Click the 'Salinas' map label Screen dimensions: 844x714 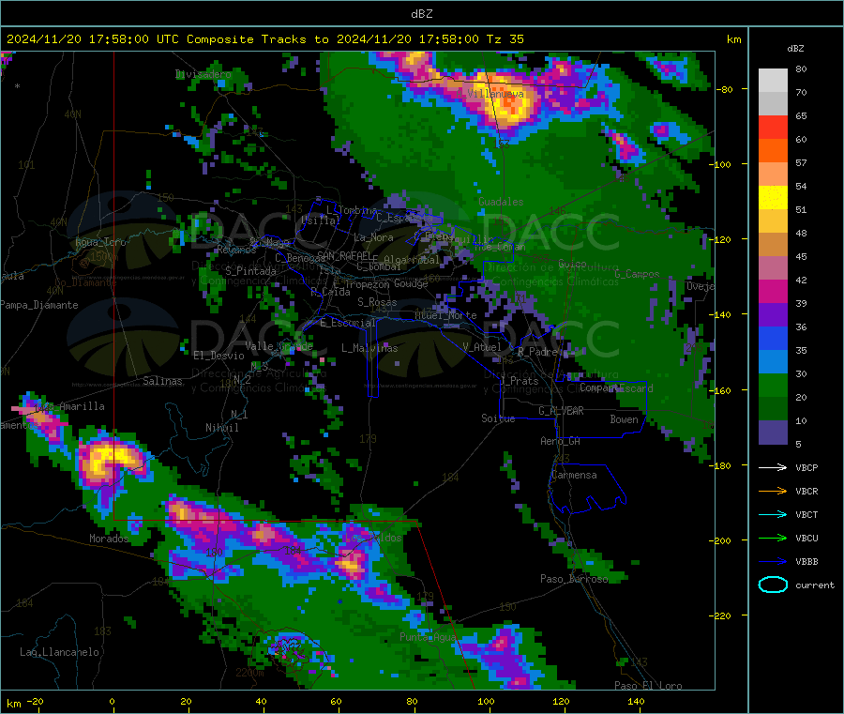(162, 381)
